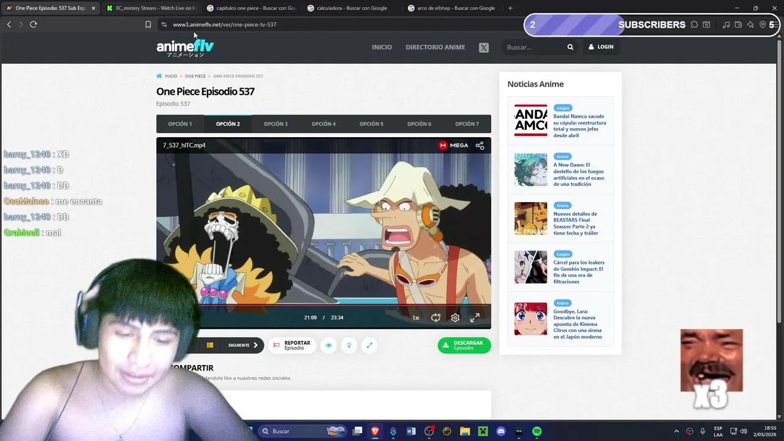The image size is (784, 441).
Task: Turn on the lights-off lightbulb button
Action: pyautogui.click(x=349, y=345)
